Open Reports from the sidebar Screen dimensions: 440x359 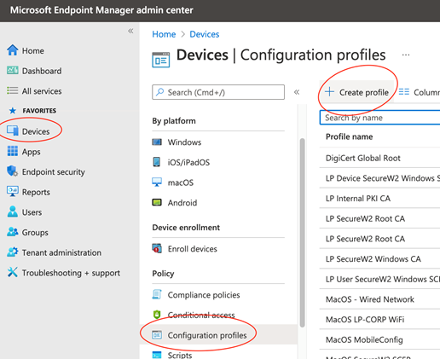pyautogui.click(x=36, y=192)
